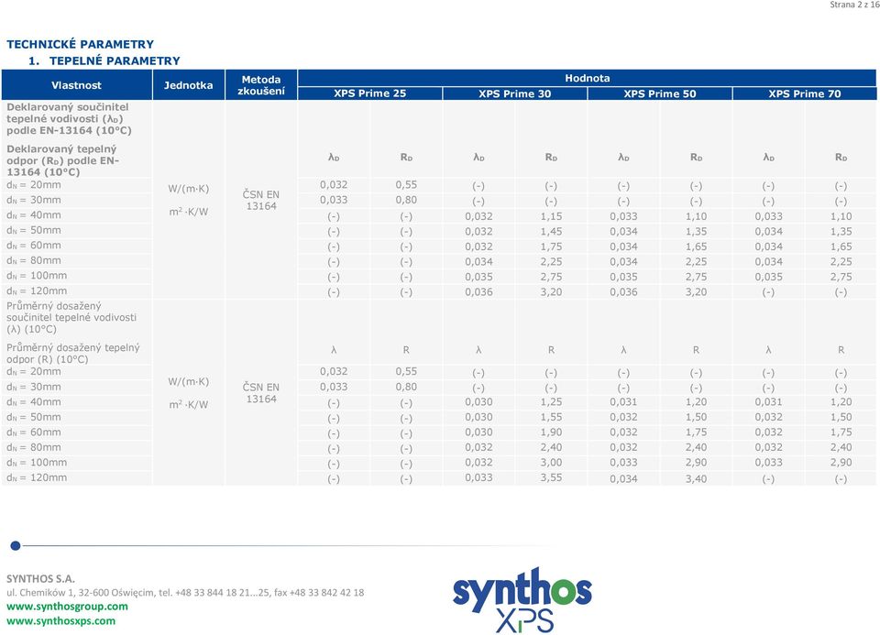The image size is (880, 635).
Task: Select value 0,036 under declared XPS Prime 50
Action: [623, 292]
